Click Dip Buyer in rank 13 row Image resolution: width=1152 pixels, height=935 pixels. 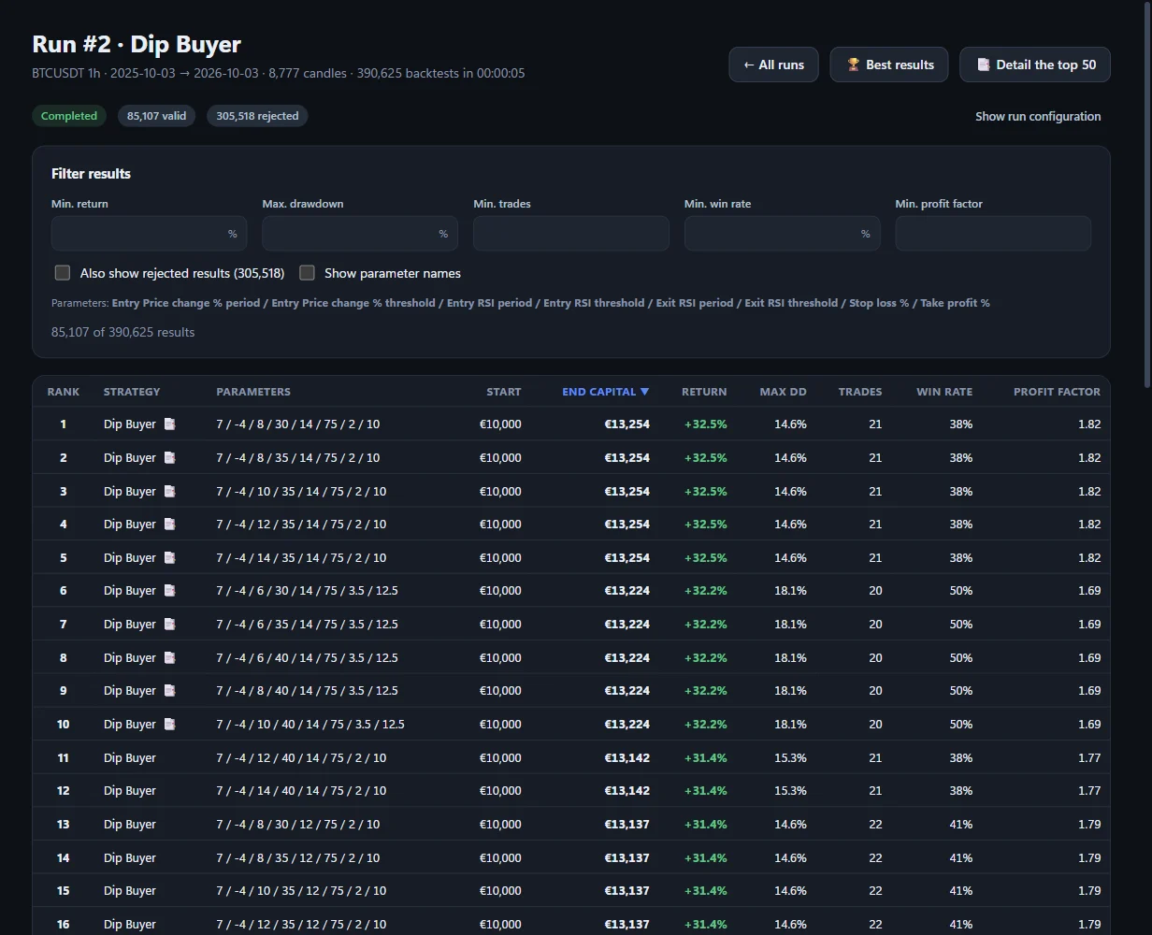130,825
